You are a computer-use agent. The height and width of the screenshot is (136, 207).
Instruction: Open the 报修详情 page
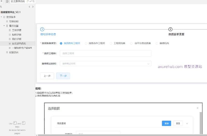click(x=17, y=35)
